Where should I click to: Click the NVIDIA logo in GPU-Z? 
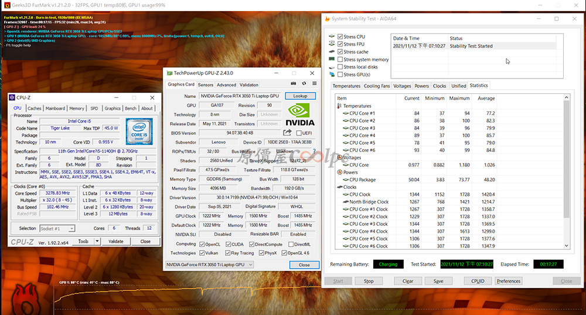299,115
